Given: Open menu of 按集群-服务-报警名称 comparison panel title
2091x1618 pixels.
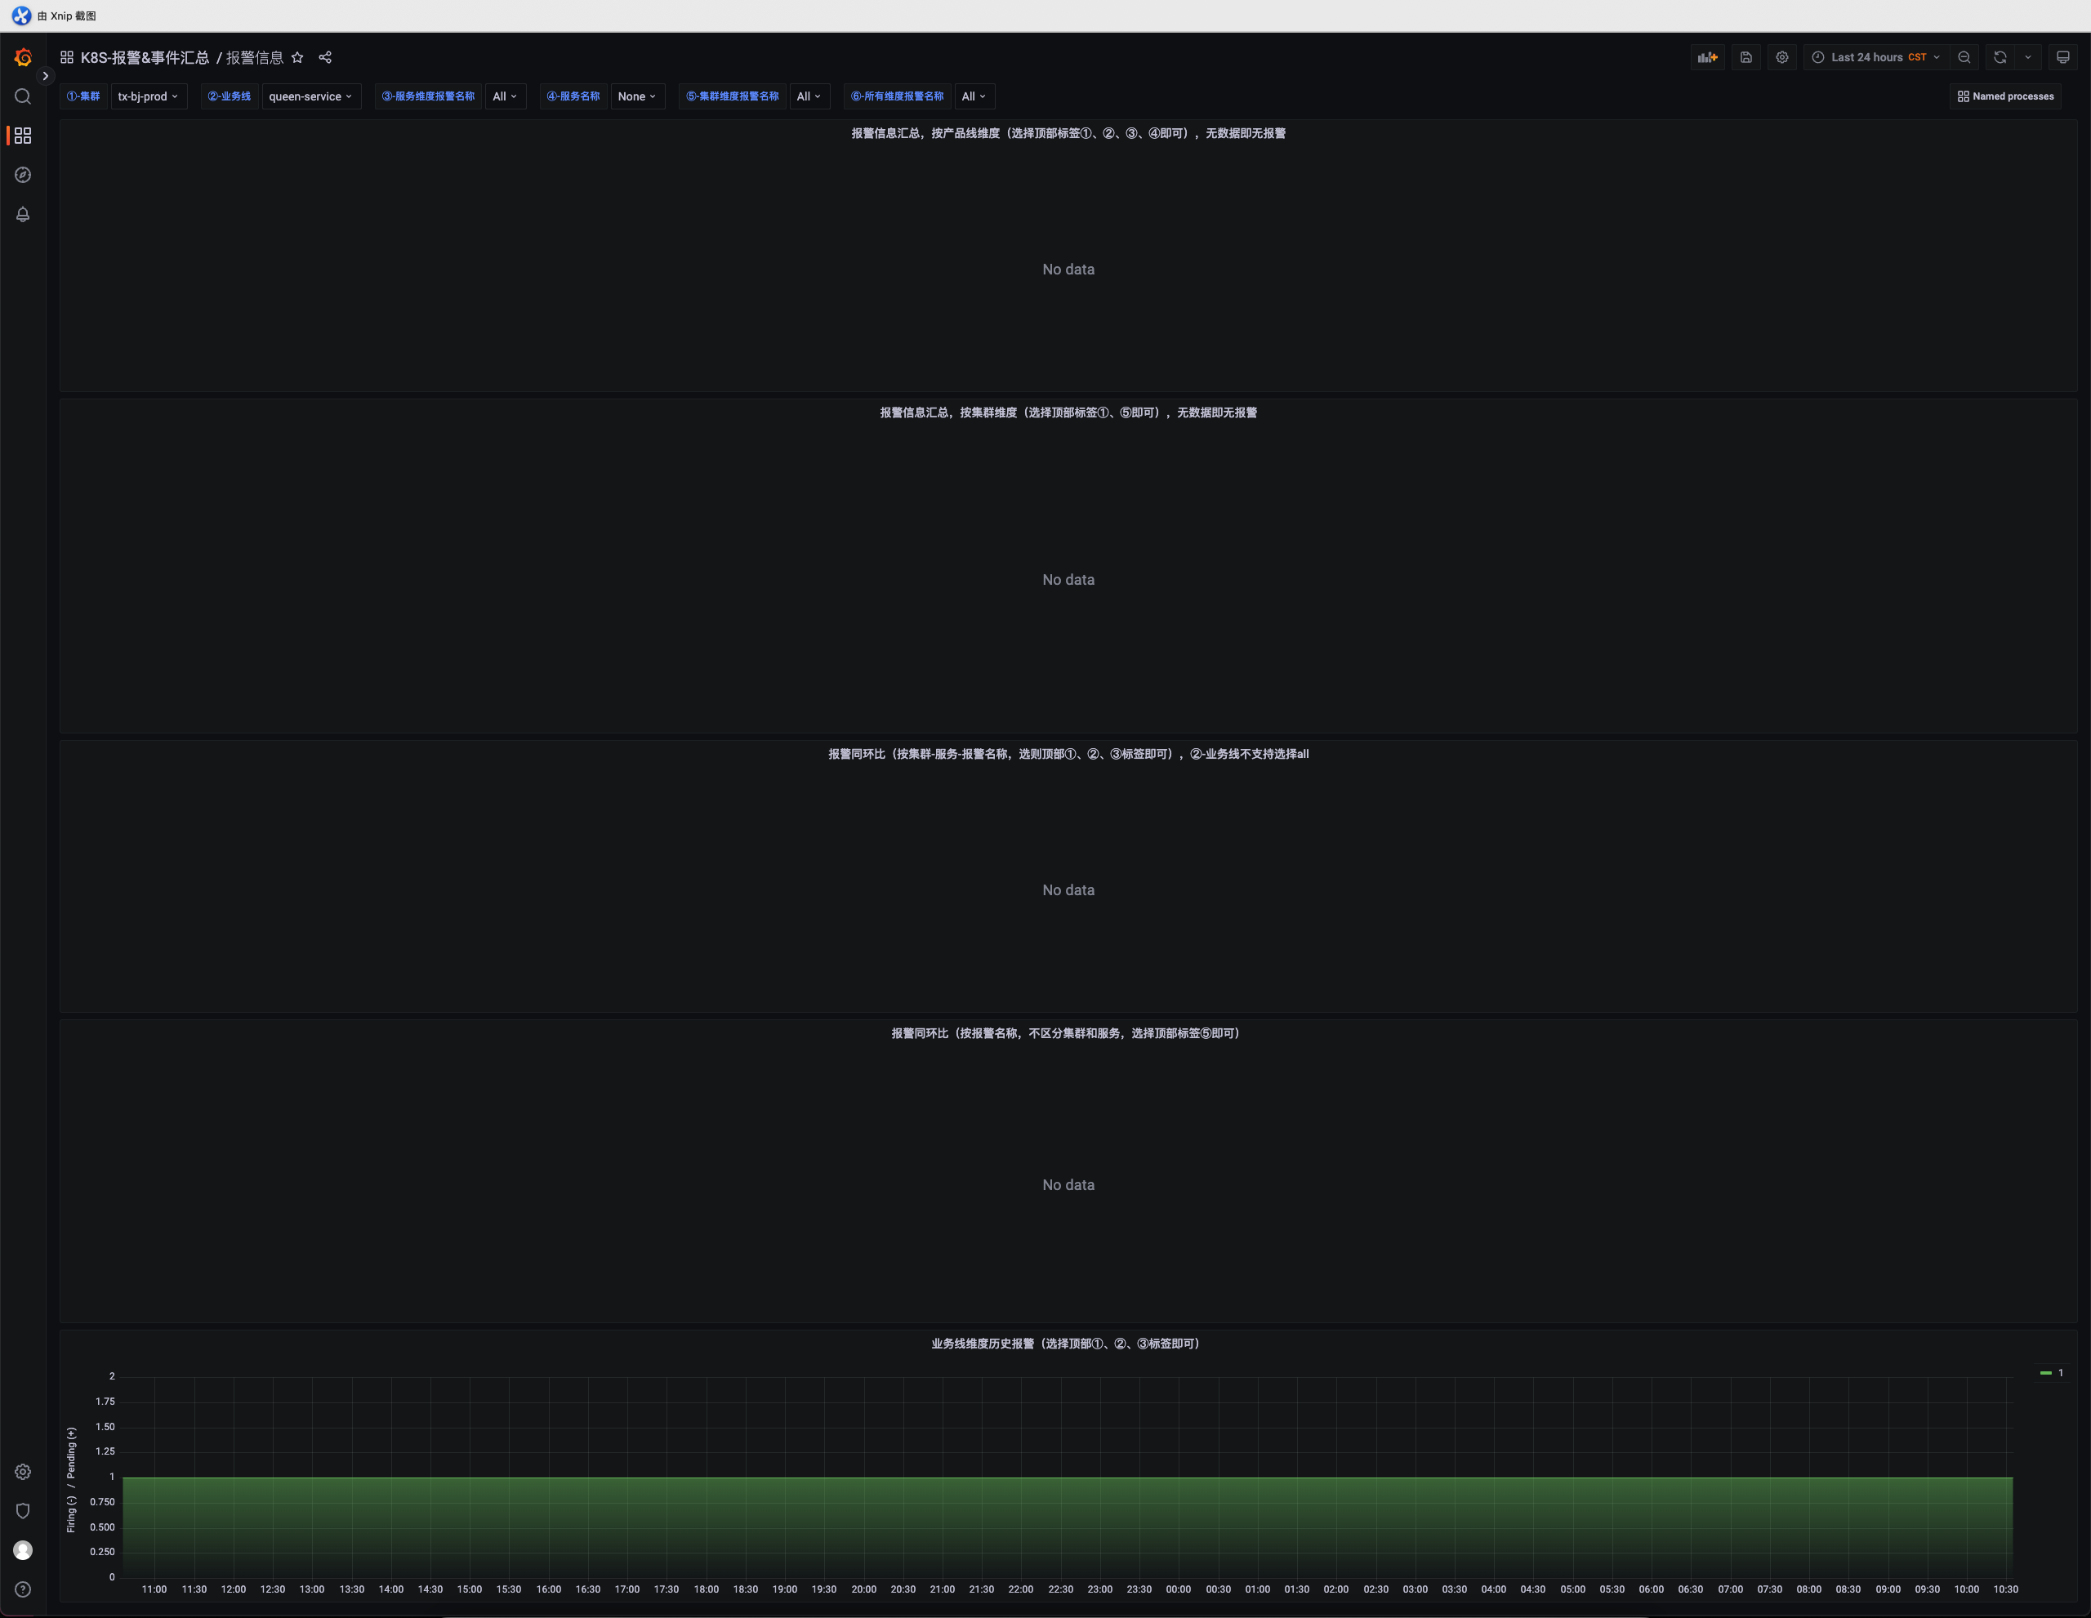Looking at the screenshot, I should (1068, 755).
